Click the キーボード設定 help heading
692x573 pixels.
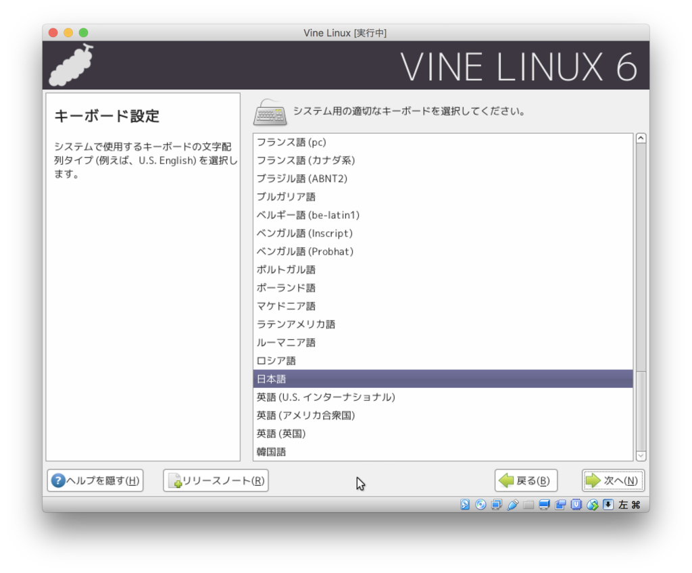pyautogui.click(x=106, y=116)
